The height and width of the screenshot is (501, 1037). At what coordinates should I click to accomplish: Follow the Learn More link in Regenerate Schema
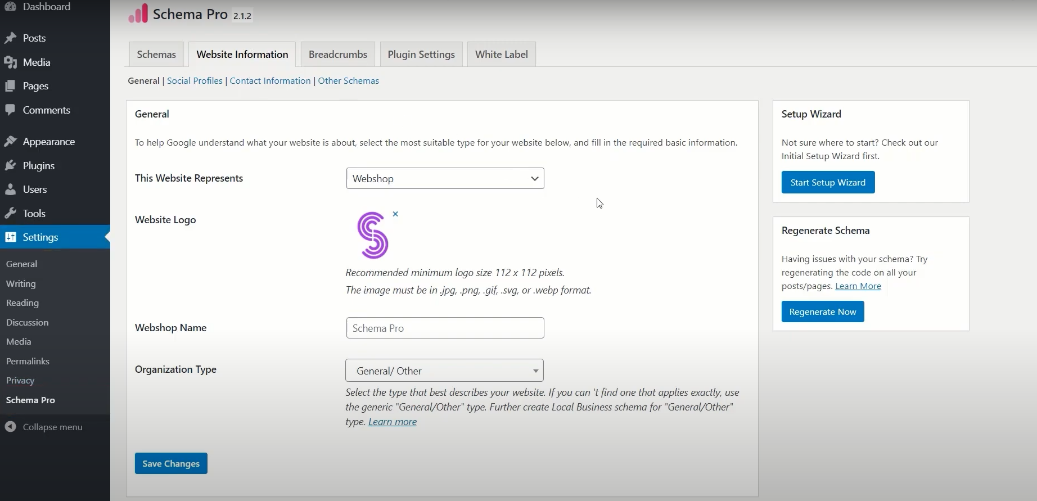(858, 286)
